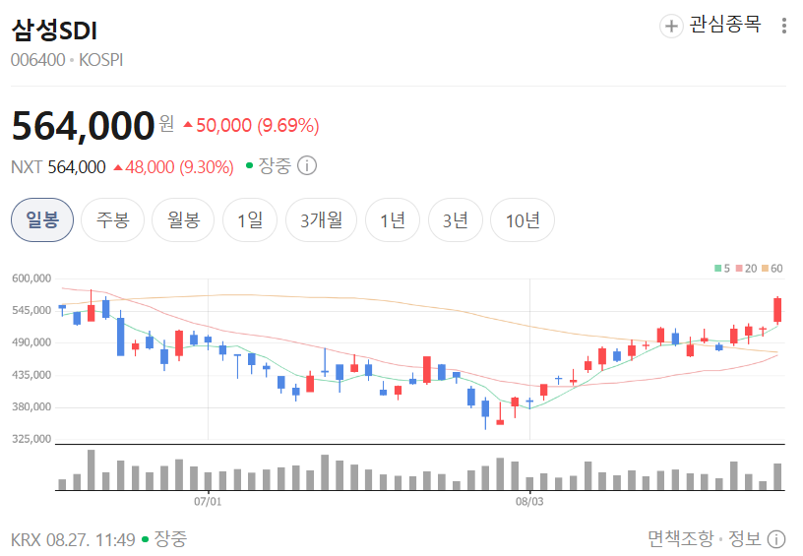The height and width of the screenshot is (556, 803).
Task: Show the 1년 chart range
Action: [393, 219]
